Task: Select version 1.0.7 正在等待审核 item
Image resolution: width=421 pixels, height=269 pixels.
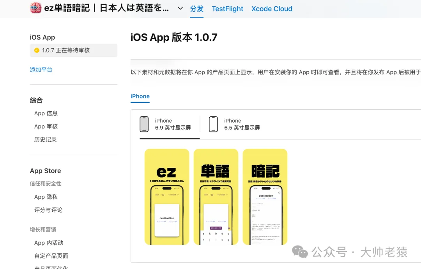Action: tap(74, 50)
